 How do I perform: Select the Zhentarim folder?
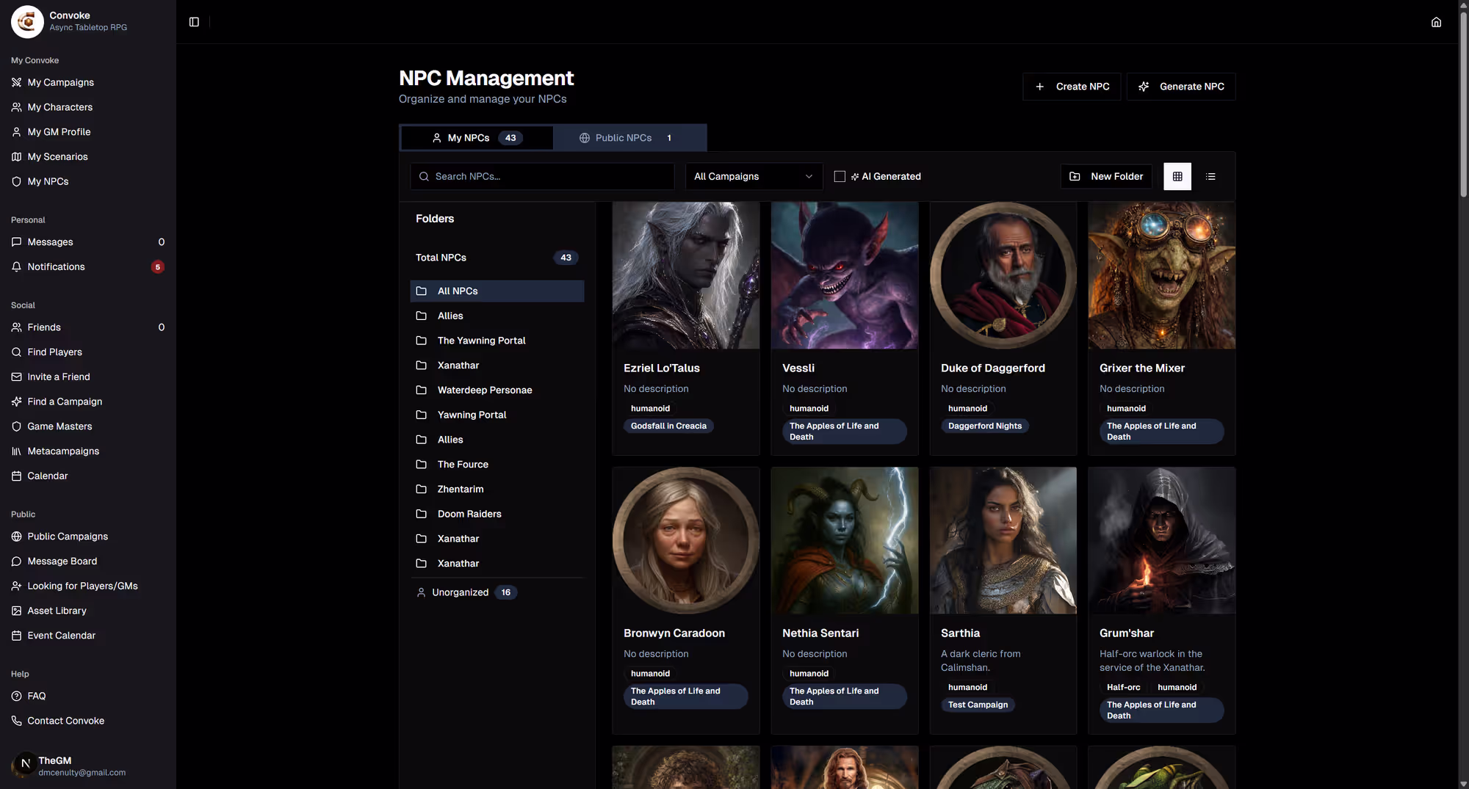click(x=497, y=490)
